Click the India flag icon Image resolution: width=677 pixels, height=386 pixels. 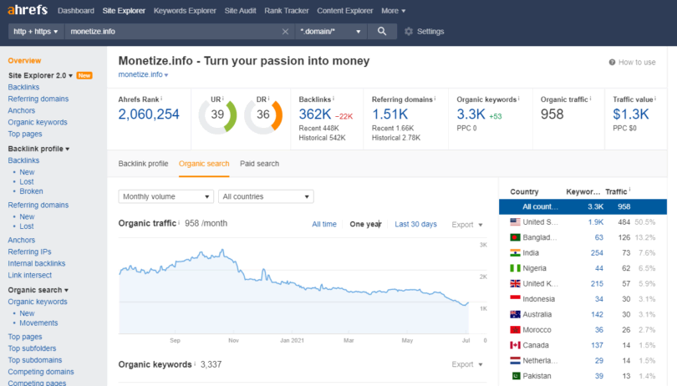(515, 253)
